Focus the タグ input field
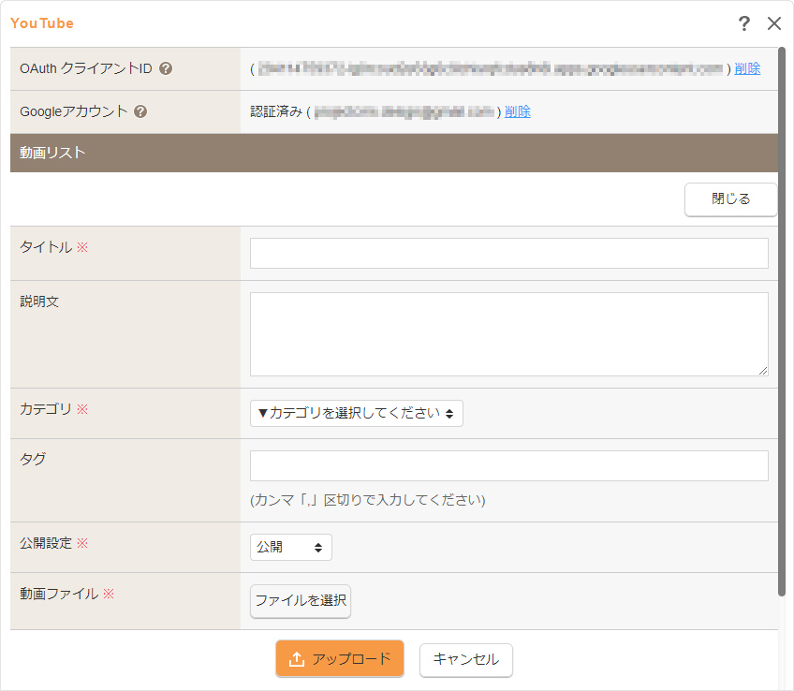This screenshot has width=794, height=691. [509, 465]
